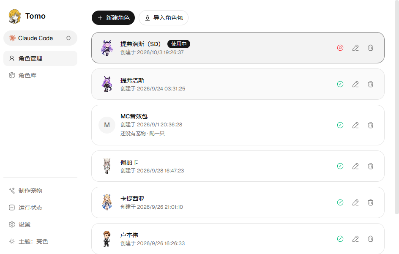Edit the MC音效包 character
Viewport: 399px width, 254px height.
coord(355,125)
